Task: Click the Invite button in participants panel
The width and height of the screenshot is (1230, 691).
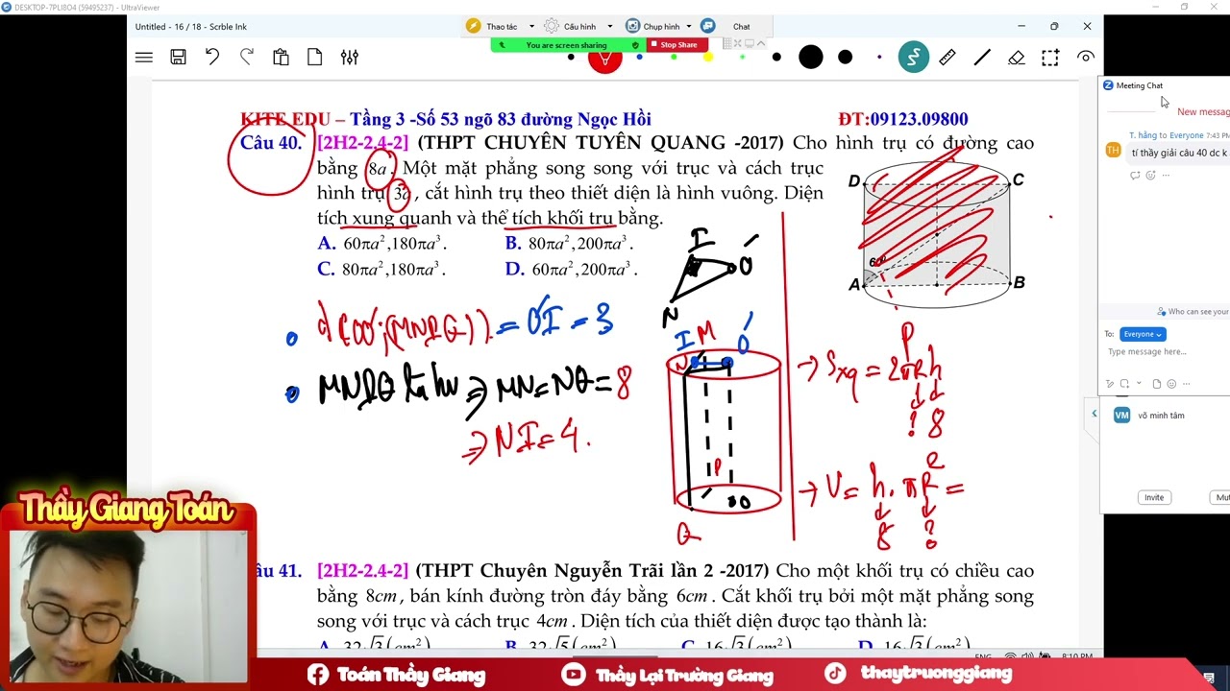Action: pyautogui.click(x=1154, y=497)
